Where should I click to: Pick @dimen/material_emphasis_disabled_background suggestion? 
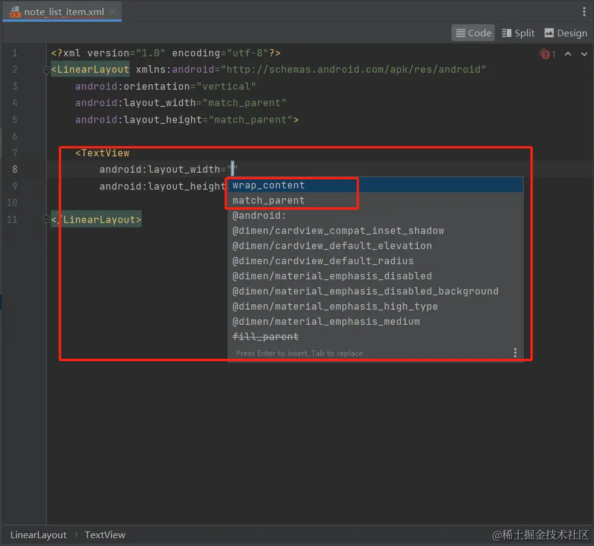(375, 291)
